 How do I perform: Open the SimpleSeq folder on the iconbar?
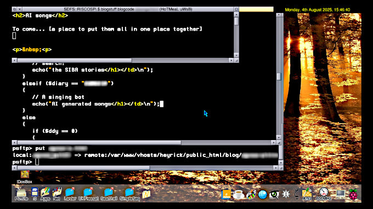pos(129,194)
